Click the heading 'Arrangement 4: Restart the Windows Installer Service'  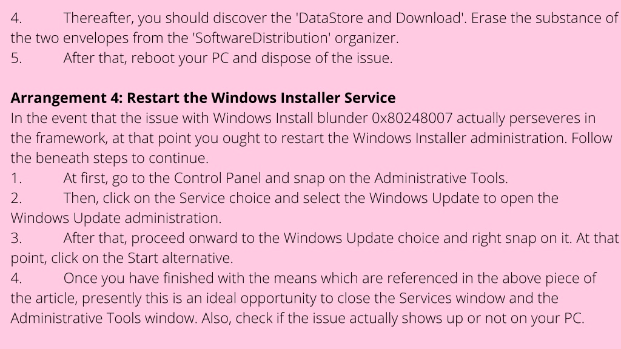(x=203, y=98)
